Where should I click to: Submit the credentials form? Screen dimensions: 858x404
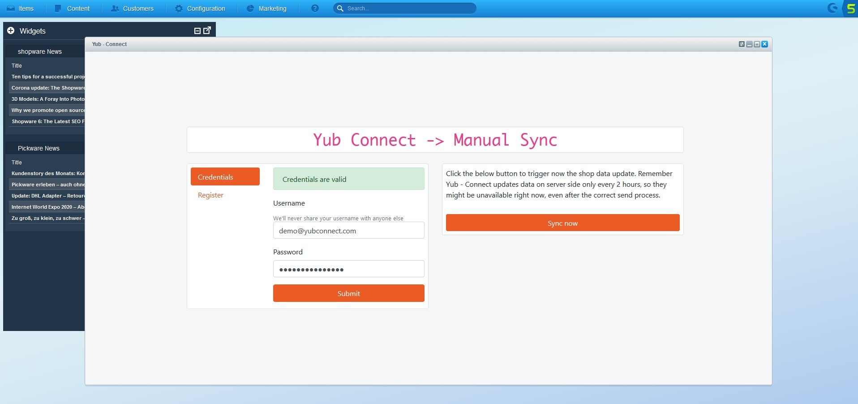pyautogui.click(x=349, y=293)
